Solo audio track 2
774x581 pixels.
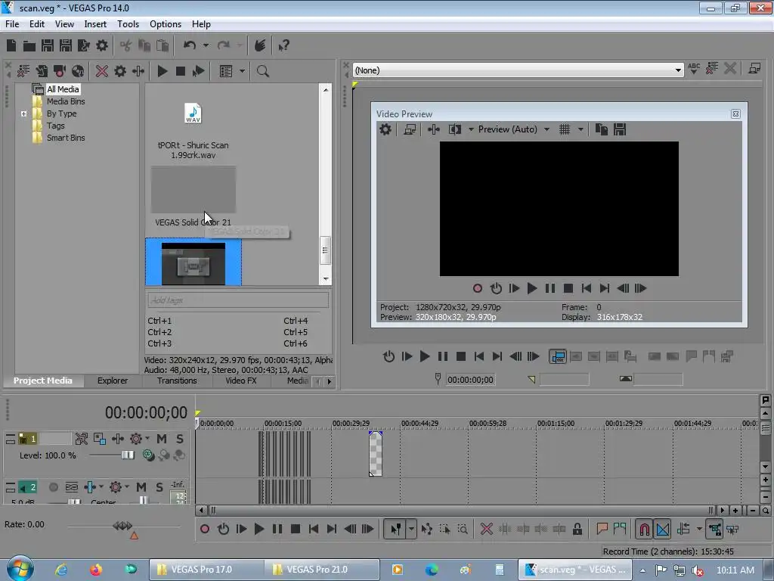pyautogui.click(x=159, y=487)
